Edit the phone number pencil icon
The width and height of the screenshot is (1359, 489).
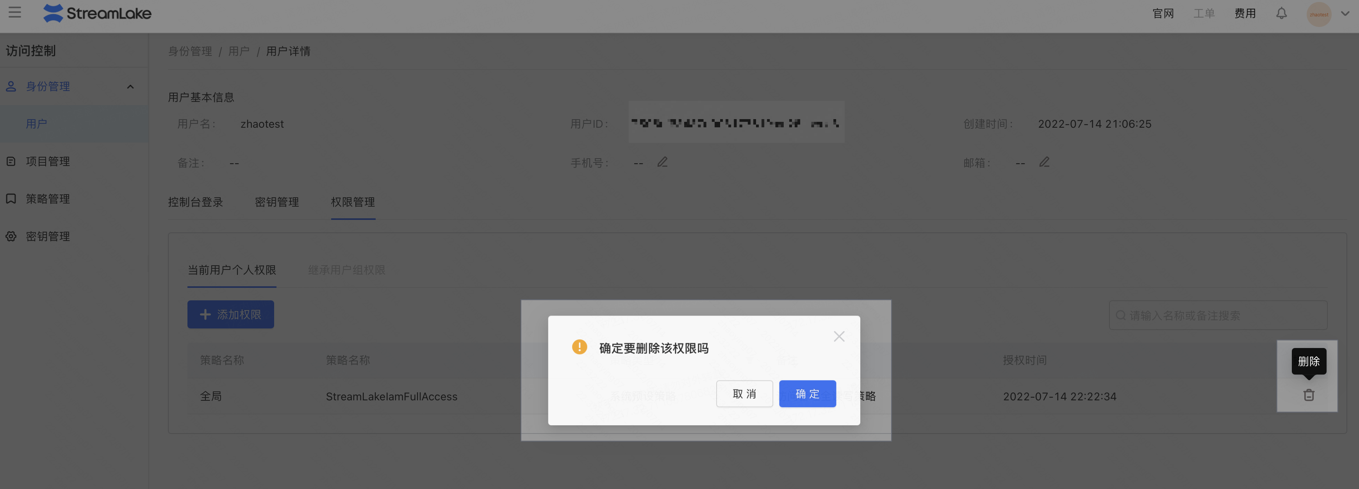(663, 162)
